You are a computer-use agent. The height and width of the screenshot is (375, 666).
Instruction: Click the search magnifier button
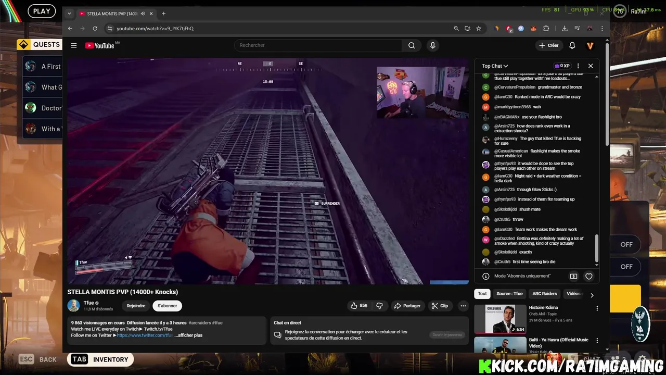[412, 45]
